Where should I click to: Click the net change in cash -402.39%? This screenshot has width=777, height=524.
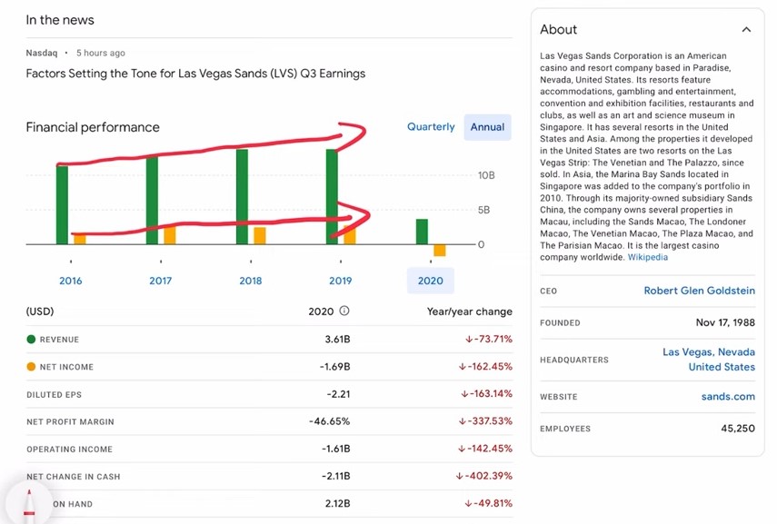pyautogui.click(x=484, y=476)
